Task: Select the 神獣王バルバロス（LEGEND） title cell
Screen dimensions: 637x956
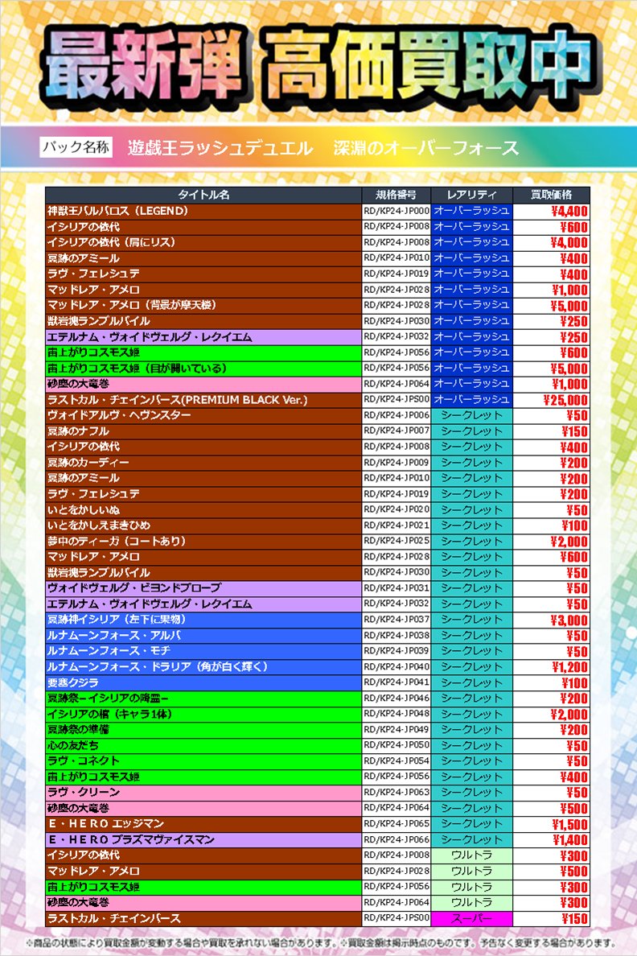Action: pos(203,211)
